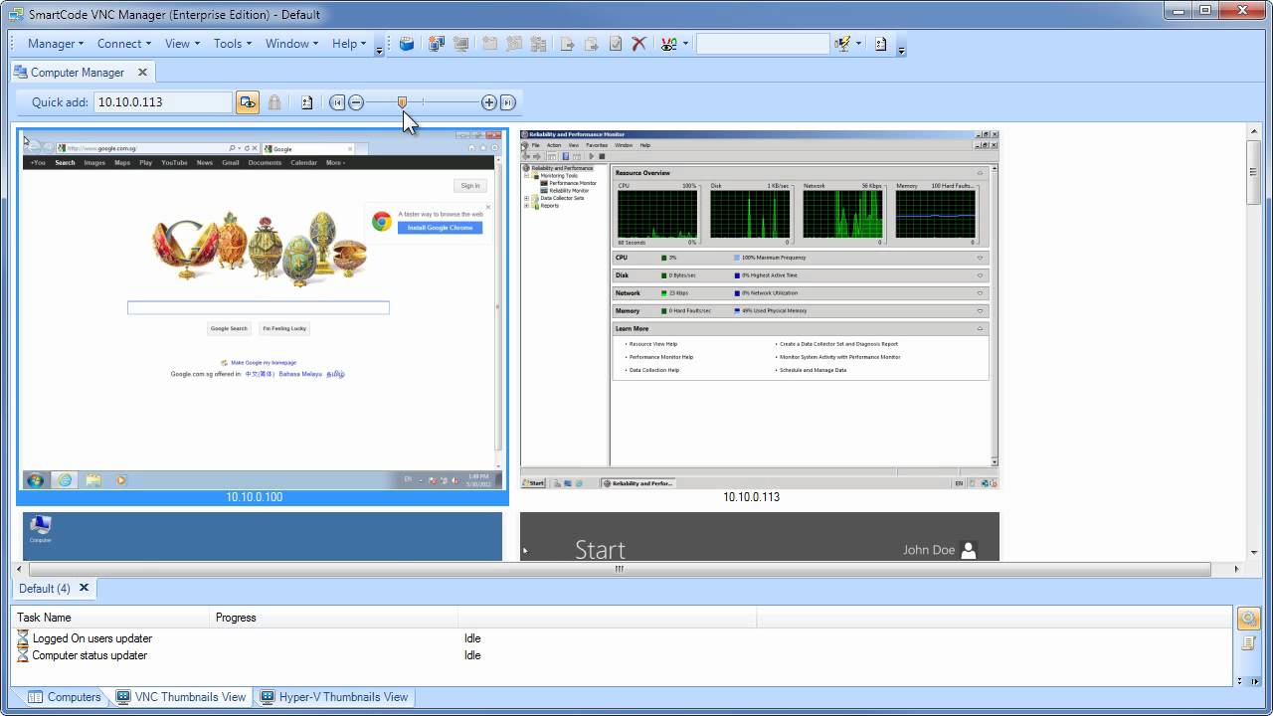Decrease thumbnail size with minus button
The image size is (1273, 716).
[356, 102]
